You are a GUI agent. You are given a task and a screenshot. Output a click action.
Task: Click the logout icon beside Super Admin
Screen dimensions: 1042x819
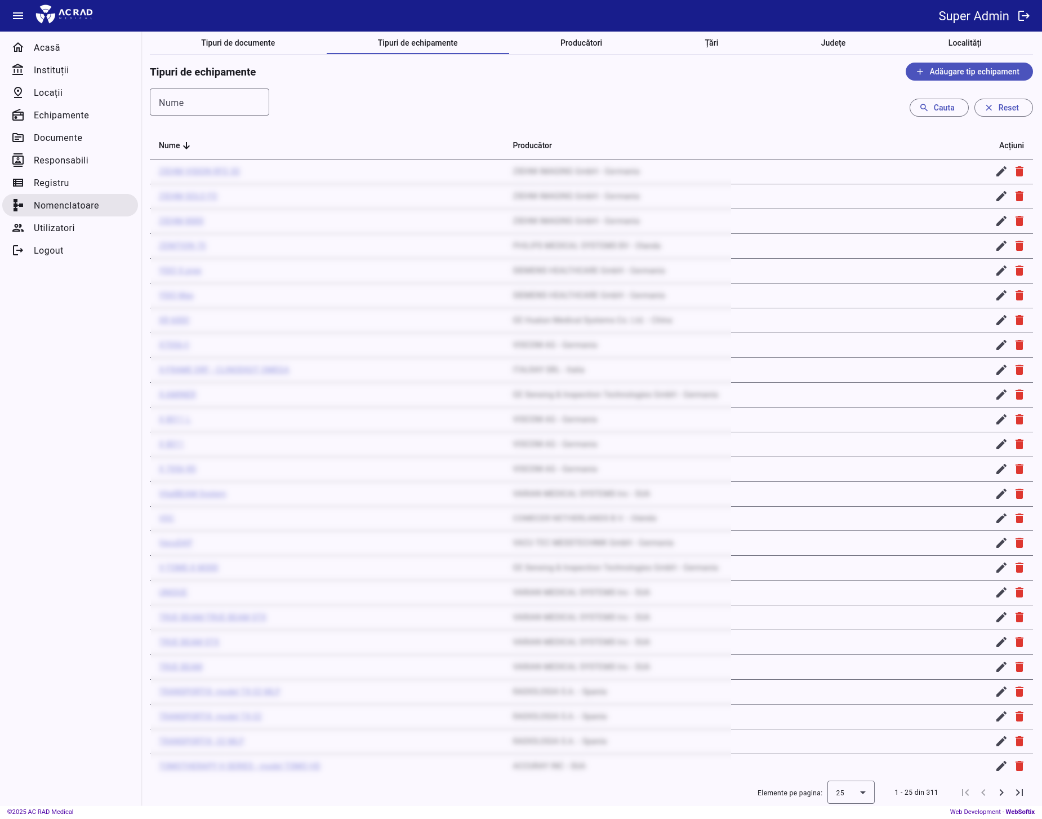[x=1023, y=16]
